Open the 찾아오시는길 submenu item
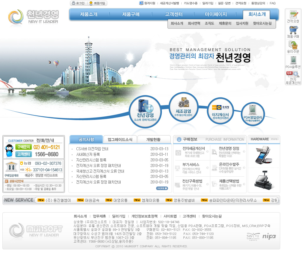This screenshot has width=302, height=265. (262, 24)
